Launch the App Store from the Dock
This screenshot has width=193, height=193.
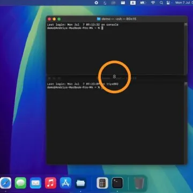[65, 183]
